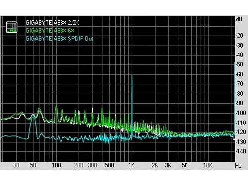Click the '-50' dB axis value
This screenshot has height=186, width=248.
[x=239, y=64]
